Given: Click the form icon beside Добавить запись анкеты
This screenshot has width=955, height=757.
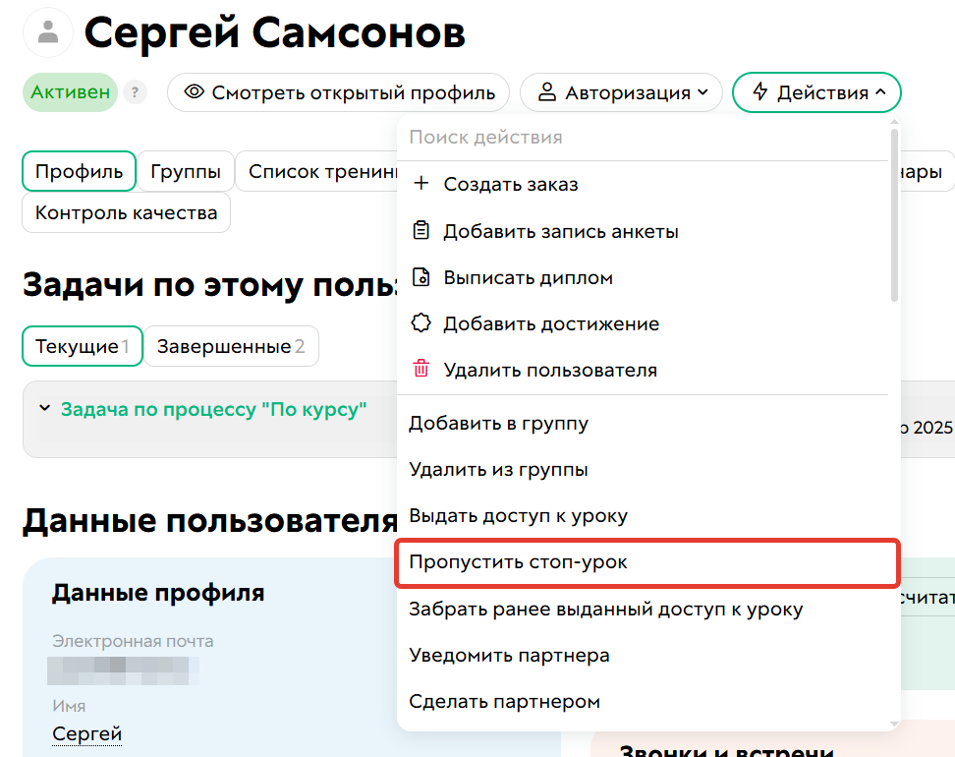Looking at the screenshot, I should (x=421, y=230).
